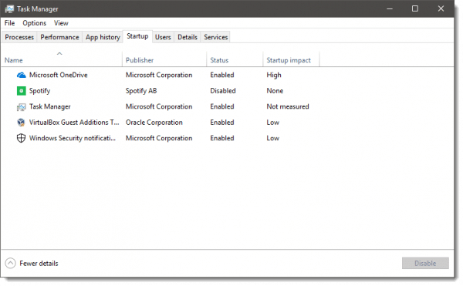Image resolution: width=463 pixels, height=286 pixels.
Task: Open the View menu
Action: point(61,23)
